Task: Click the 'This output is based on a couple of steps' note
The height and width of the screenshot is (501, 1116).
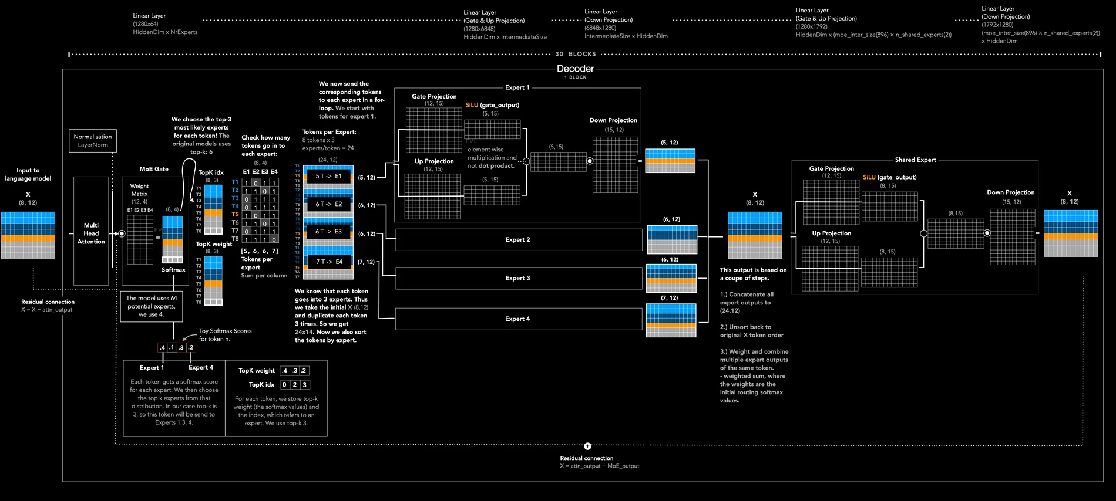Action: coord(753,274)
